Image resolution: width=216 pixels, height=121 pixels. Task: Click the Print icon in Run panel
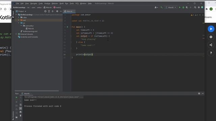coord(21,112)
